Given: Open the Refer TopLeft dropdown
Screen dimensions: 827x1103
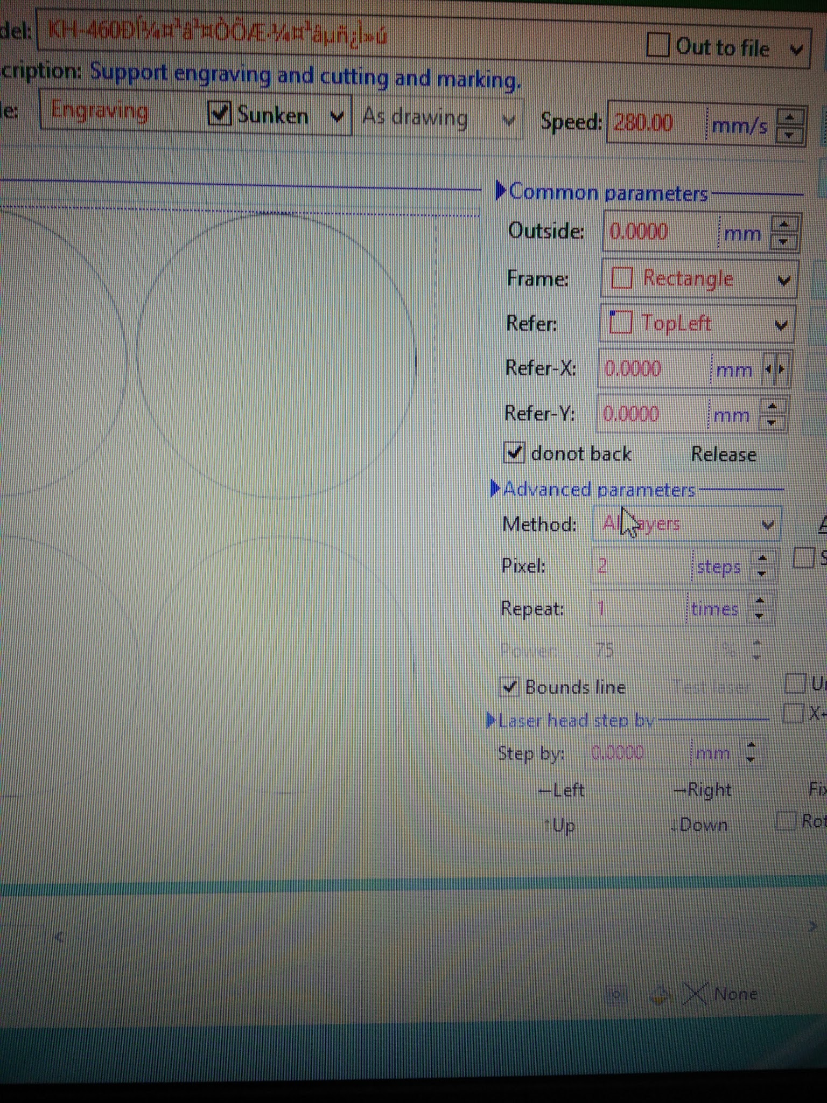Looking at the screenshot, I should click(780, 325).
